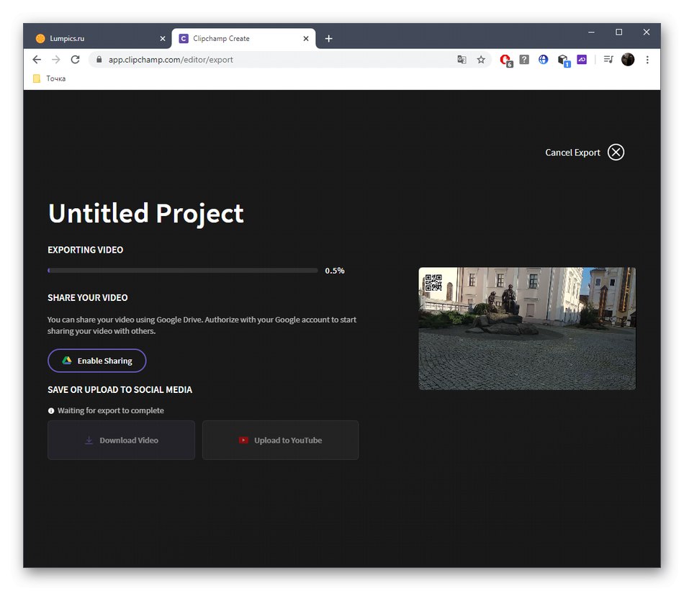The image size is (684, 591).
Task: Click the blue globe extension icon
Action: (543, 59)
